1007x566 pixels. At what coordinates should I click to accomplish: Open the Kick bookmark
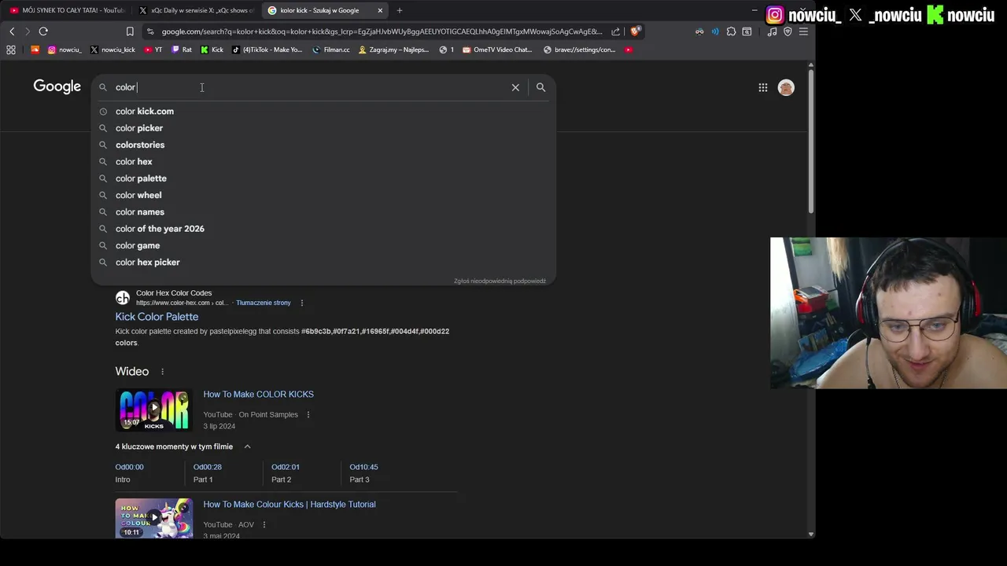coord(212,50)
